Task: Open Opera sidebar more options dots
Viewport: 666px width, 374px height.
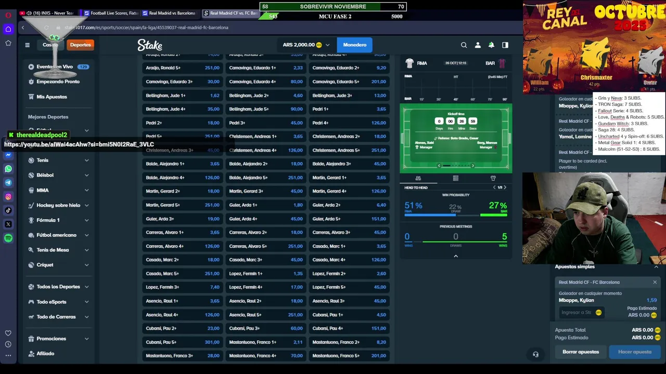Action: pyautogui.click(x=8, y=356)
